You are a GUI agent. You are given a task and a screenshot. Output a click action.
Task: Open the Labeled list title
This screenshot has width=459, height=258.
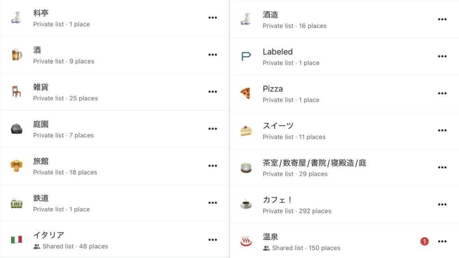(x=277, y=52)
